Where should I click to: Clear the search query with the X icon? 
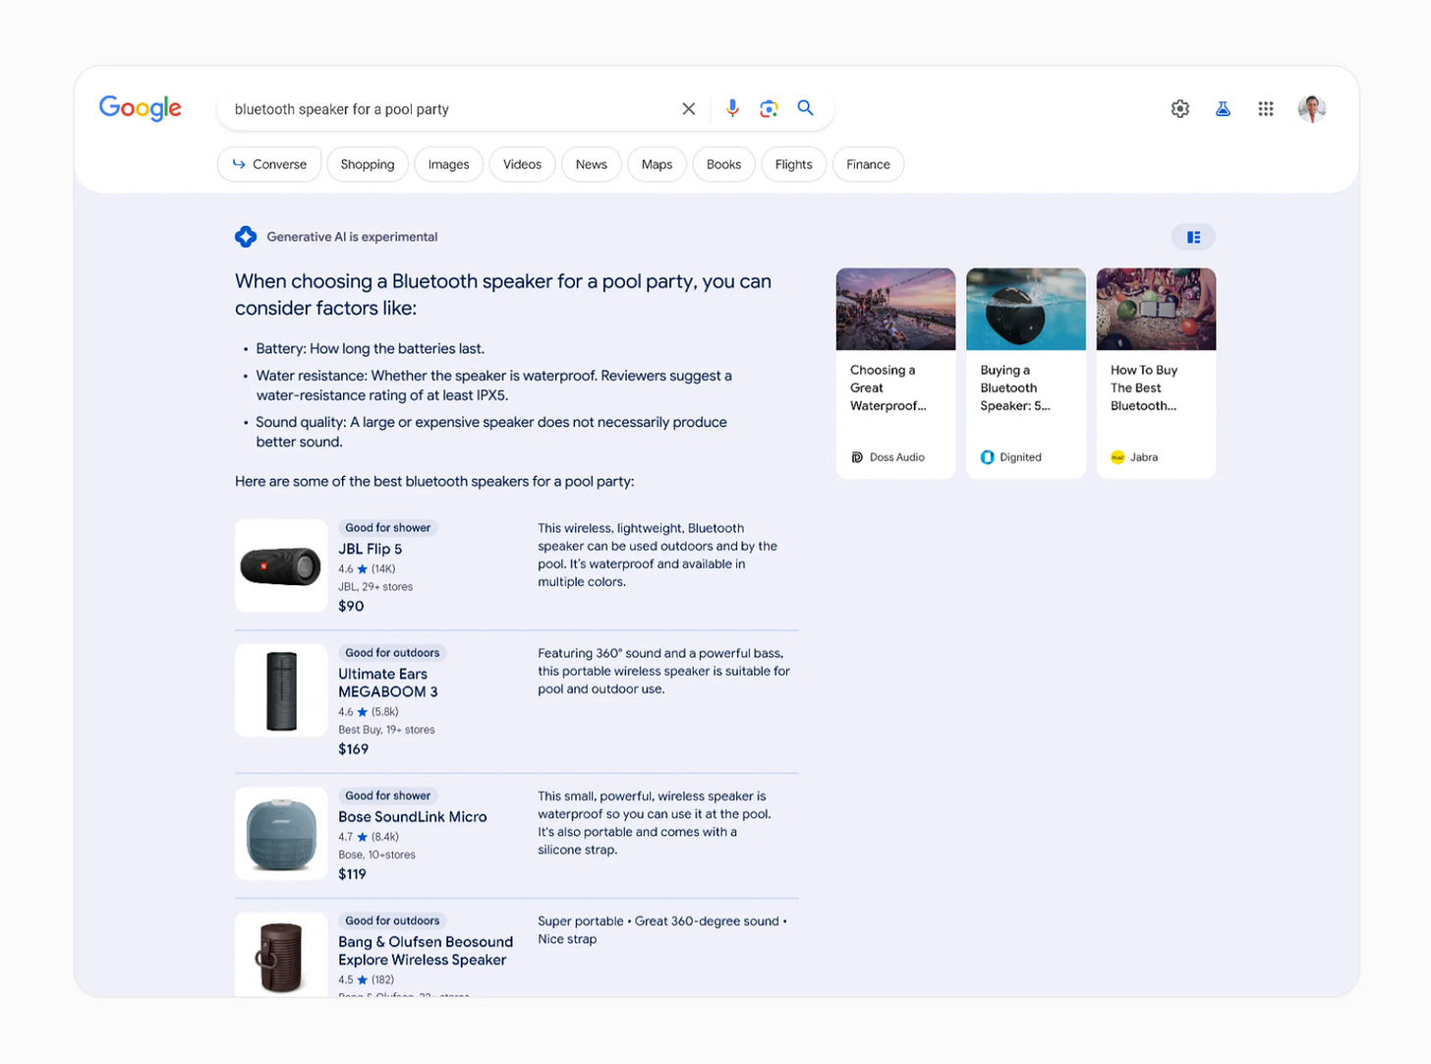[x=689, y=109]
